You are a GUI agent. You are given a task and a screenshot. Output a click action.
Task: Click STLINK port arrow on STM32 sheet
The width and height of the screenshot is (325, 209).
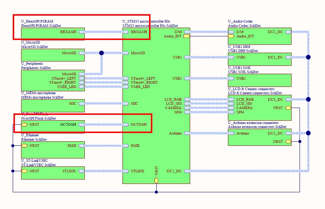126,171
